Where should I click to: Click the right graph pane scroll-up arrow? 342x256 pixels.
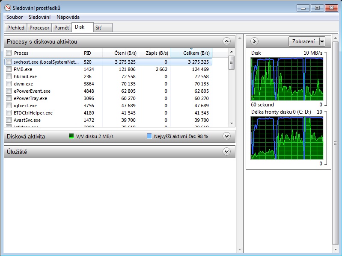[335, 38]
